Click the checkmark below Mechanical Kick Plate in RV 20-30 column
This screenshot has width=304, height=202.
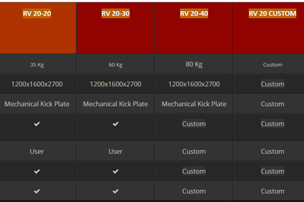tap(116, 124)
